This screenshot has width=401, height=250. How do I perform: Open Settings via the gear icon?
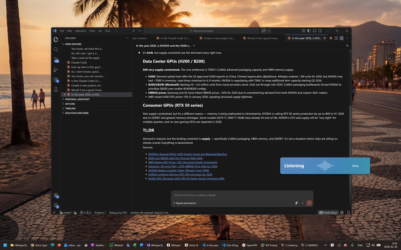pyautogui.click(x=56, y=205)
